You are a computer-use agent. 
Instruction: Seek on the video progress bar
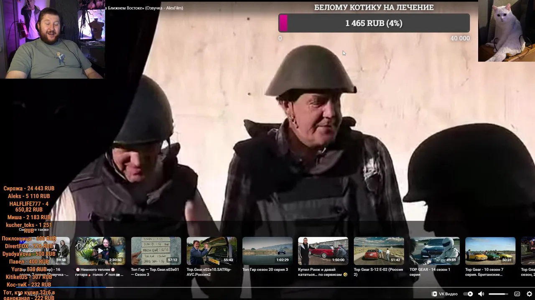[267, 287]
